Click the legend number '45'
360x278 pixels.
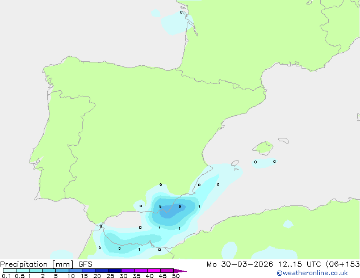162,276
